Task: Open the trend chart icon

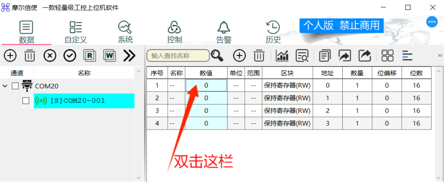Action: coord(282,56)
